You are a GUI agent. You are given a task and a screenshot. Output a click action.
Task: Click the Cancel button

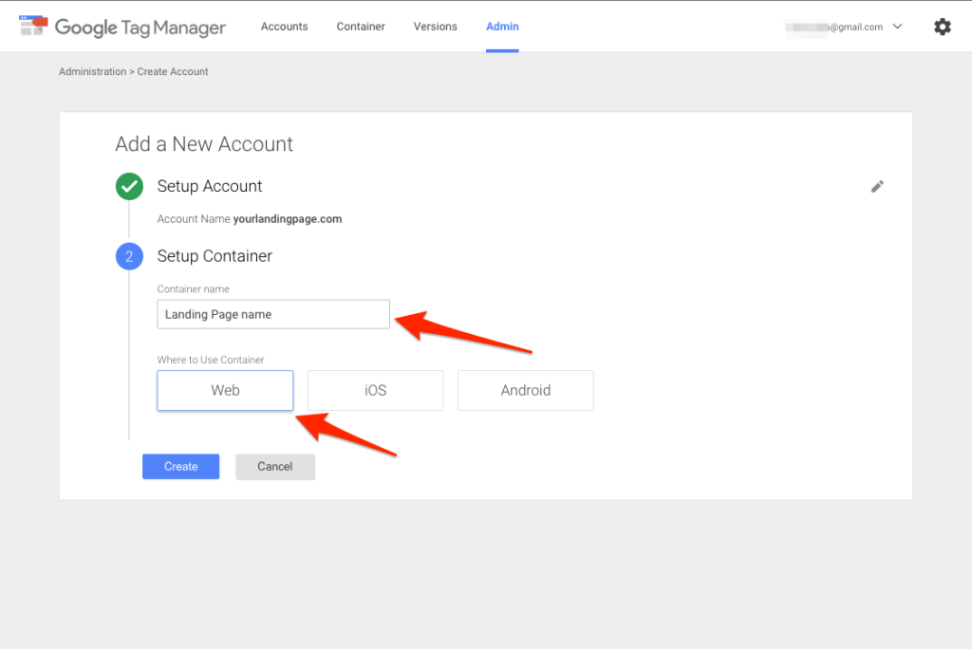[x=274, y=466]
